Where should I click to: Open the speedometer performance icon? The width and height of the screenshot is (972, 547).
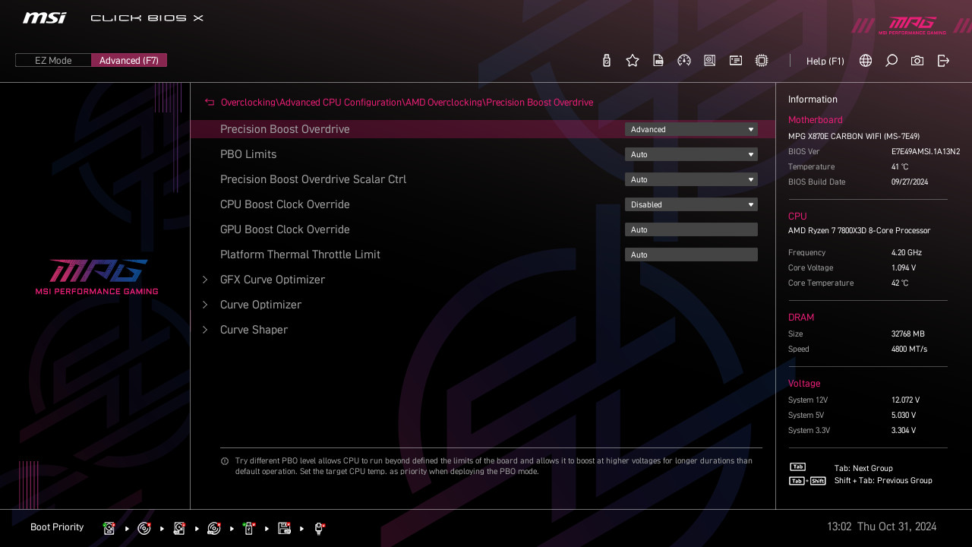(684, 61)
